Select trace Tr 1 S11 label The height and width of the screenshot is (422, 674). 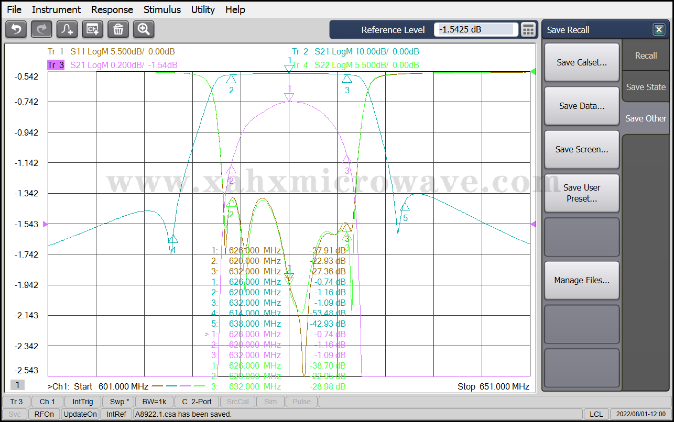click(111, 51)
